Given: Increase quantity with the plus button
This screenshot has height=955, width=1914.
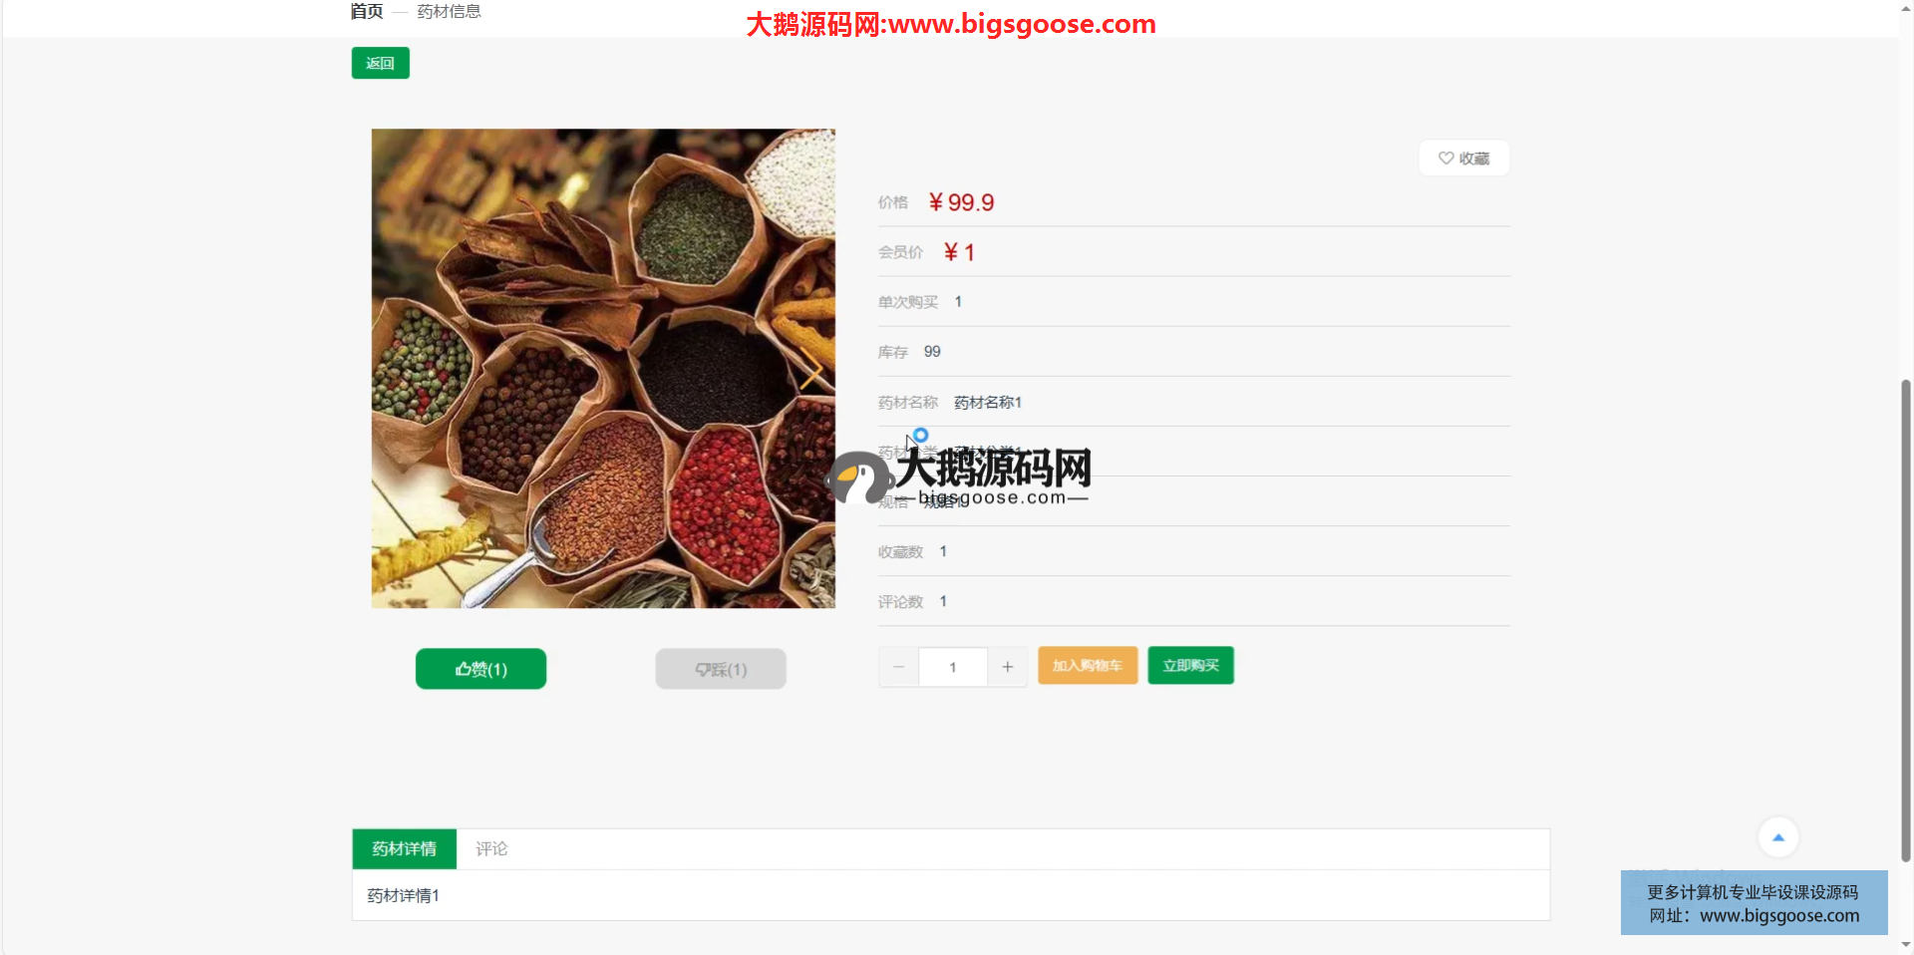Looking at the screenshot, I should [x=1008, y=667].
